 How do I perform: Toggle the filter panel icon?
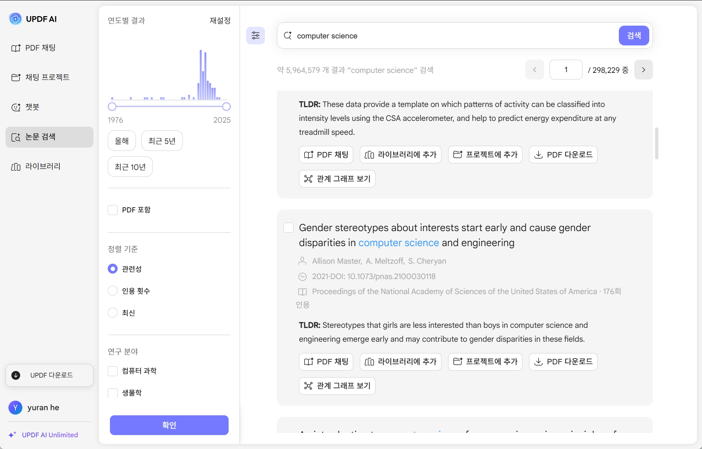255,36
